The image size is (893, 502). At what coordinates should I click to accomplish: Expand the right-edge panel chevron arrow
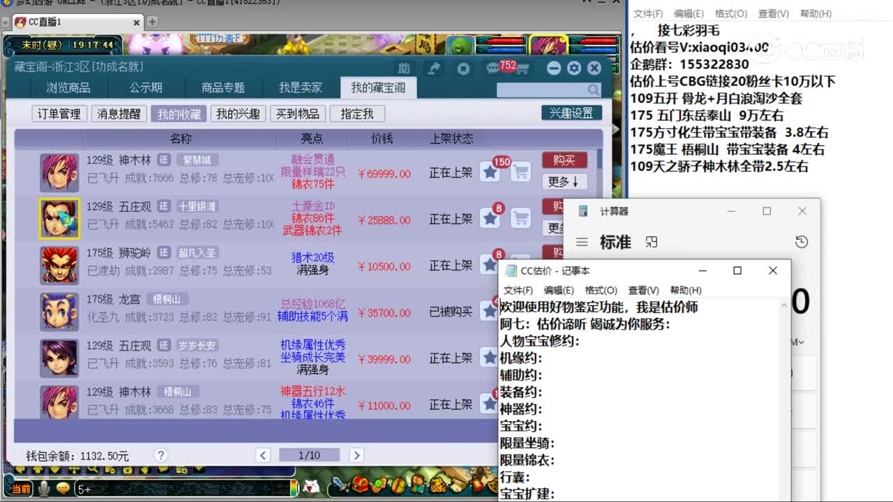point(615,129)
